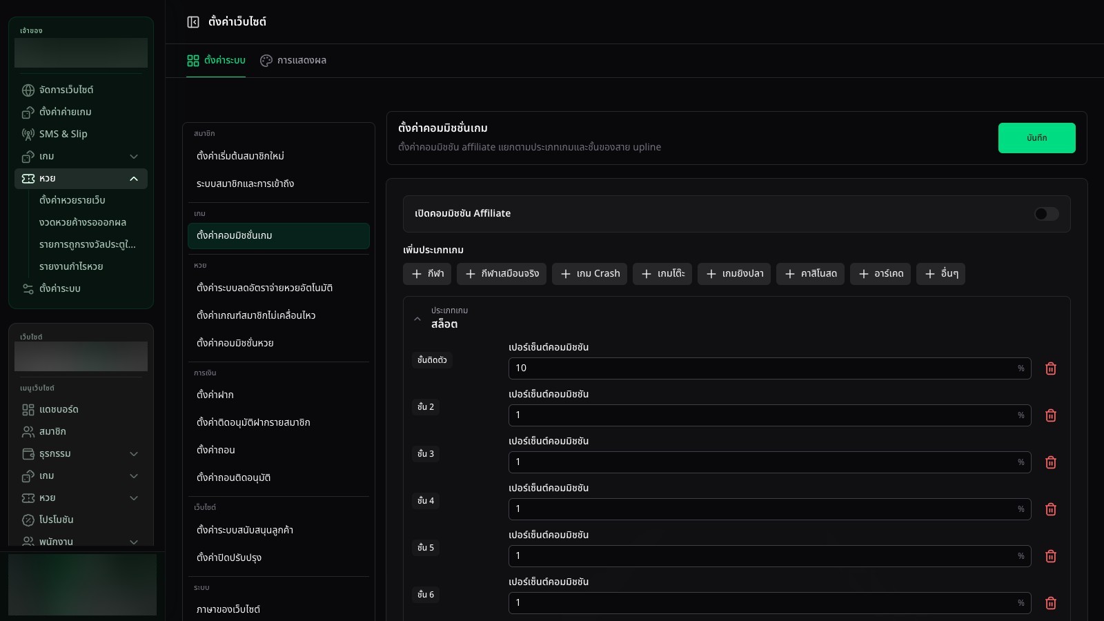Click the grid icon on ตั้งค่าระบบ tab
The height and width of the screenshot is (621, 1104).
click(x=193, y=61)
